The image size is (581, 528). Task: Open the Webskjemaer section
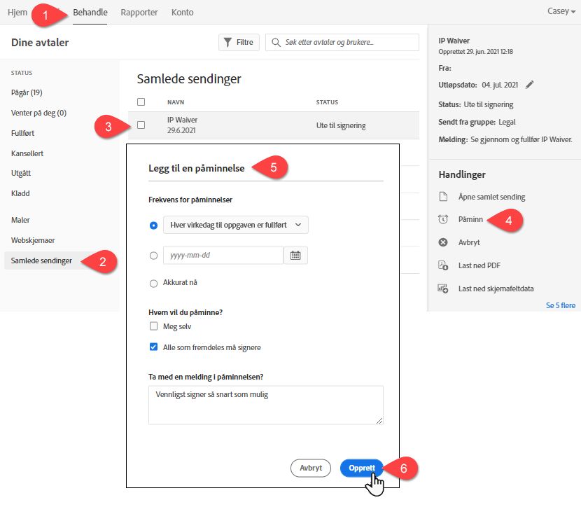click(33, 240)
